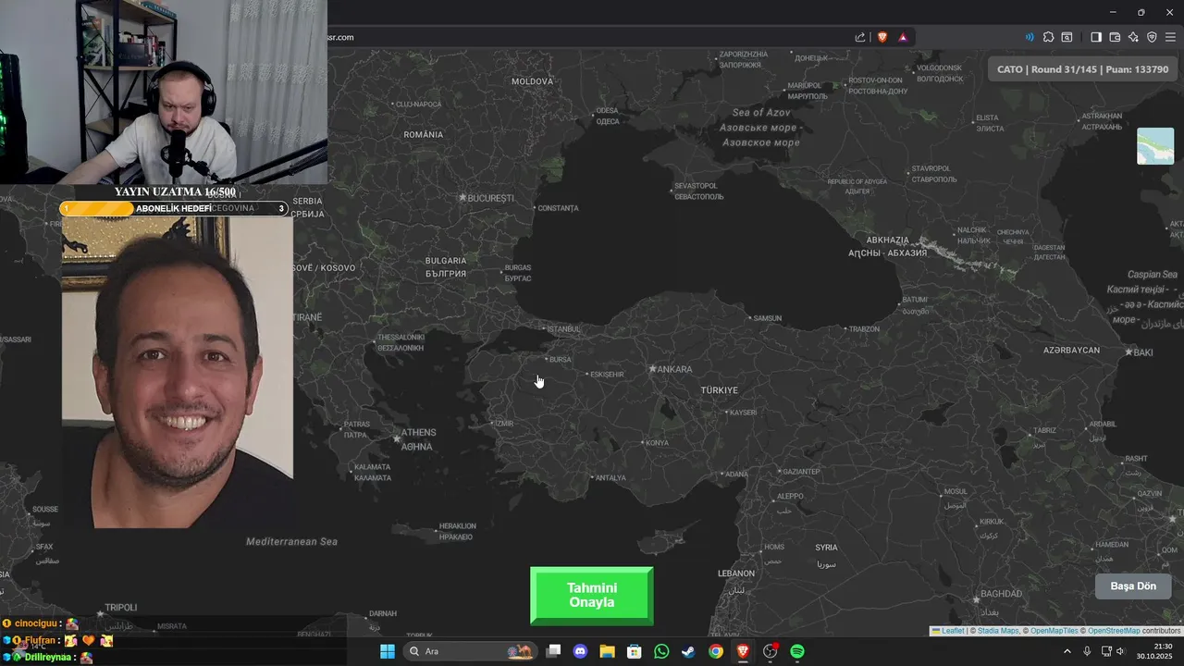Click the Samsun label on map
This screenshot has height=666, width=1184.
[x=768, y=319]
